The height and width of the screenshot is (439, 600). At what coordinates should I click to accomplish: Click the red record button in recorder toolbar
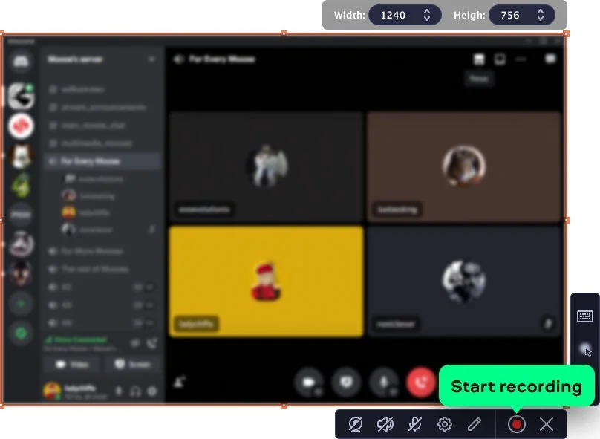click(x=516, y=424)
